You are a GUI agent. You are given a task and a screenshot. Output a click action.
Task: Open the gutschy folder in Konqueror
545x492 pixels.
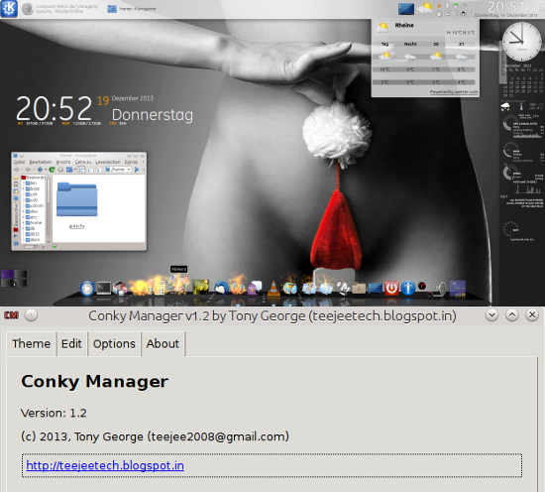coord(77,205)
